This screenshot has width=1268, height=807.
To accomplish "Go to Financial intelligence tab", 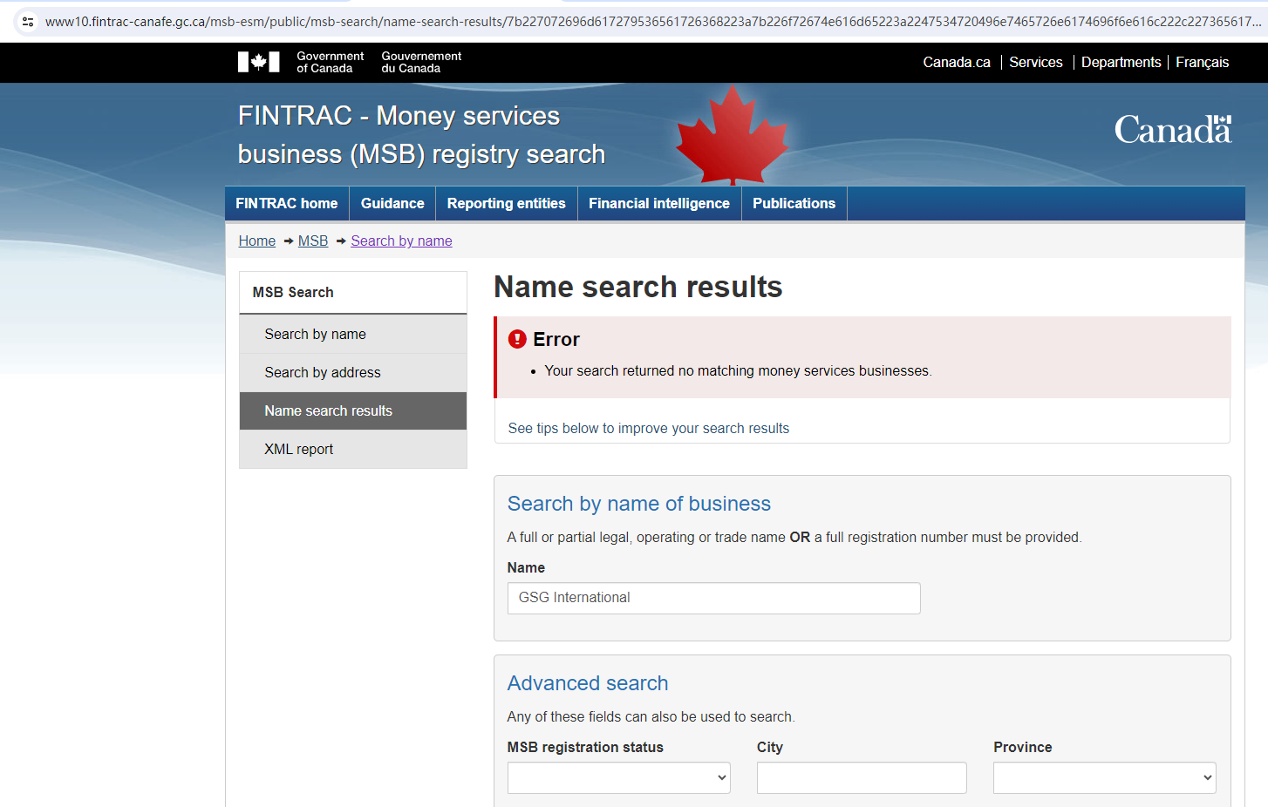I will click(x=658, y=203).
